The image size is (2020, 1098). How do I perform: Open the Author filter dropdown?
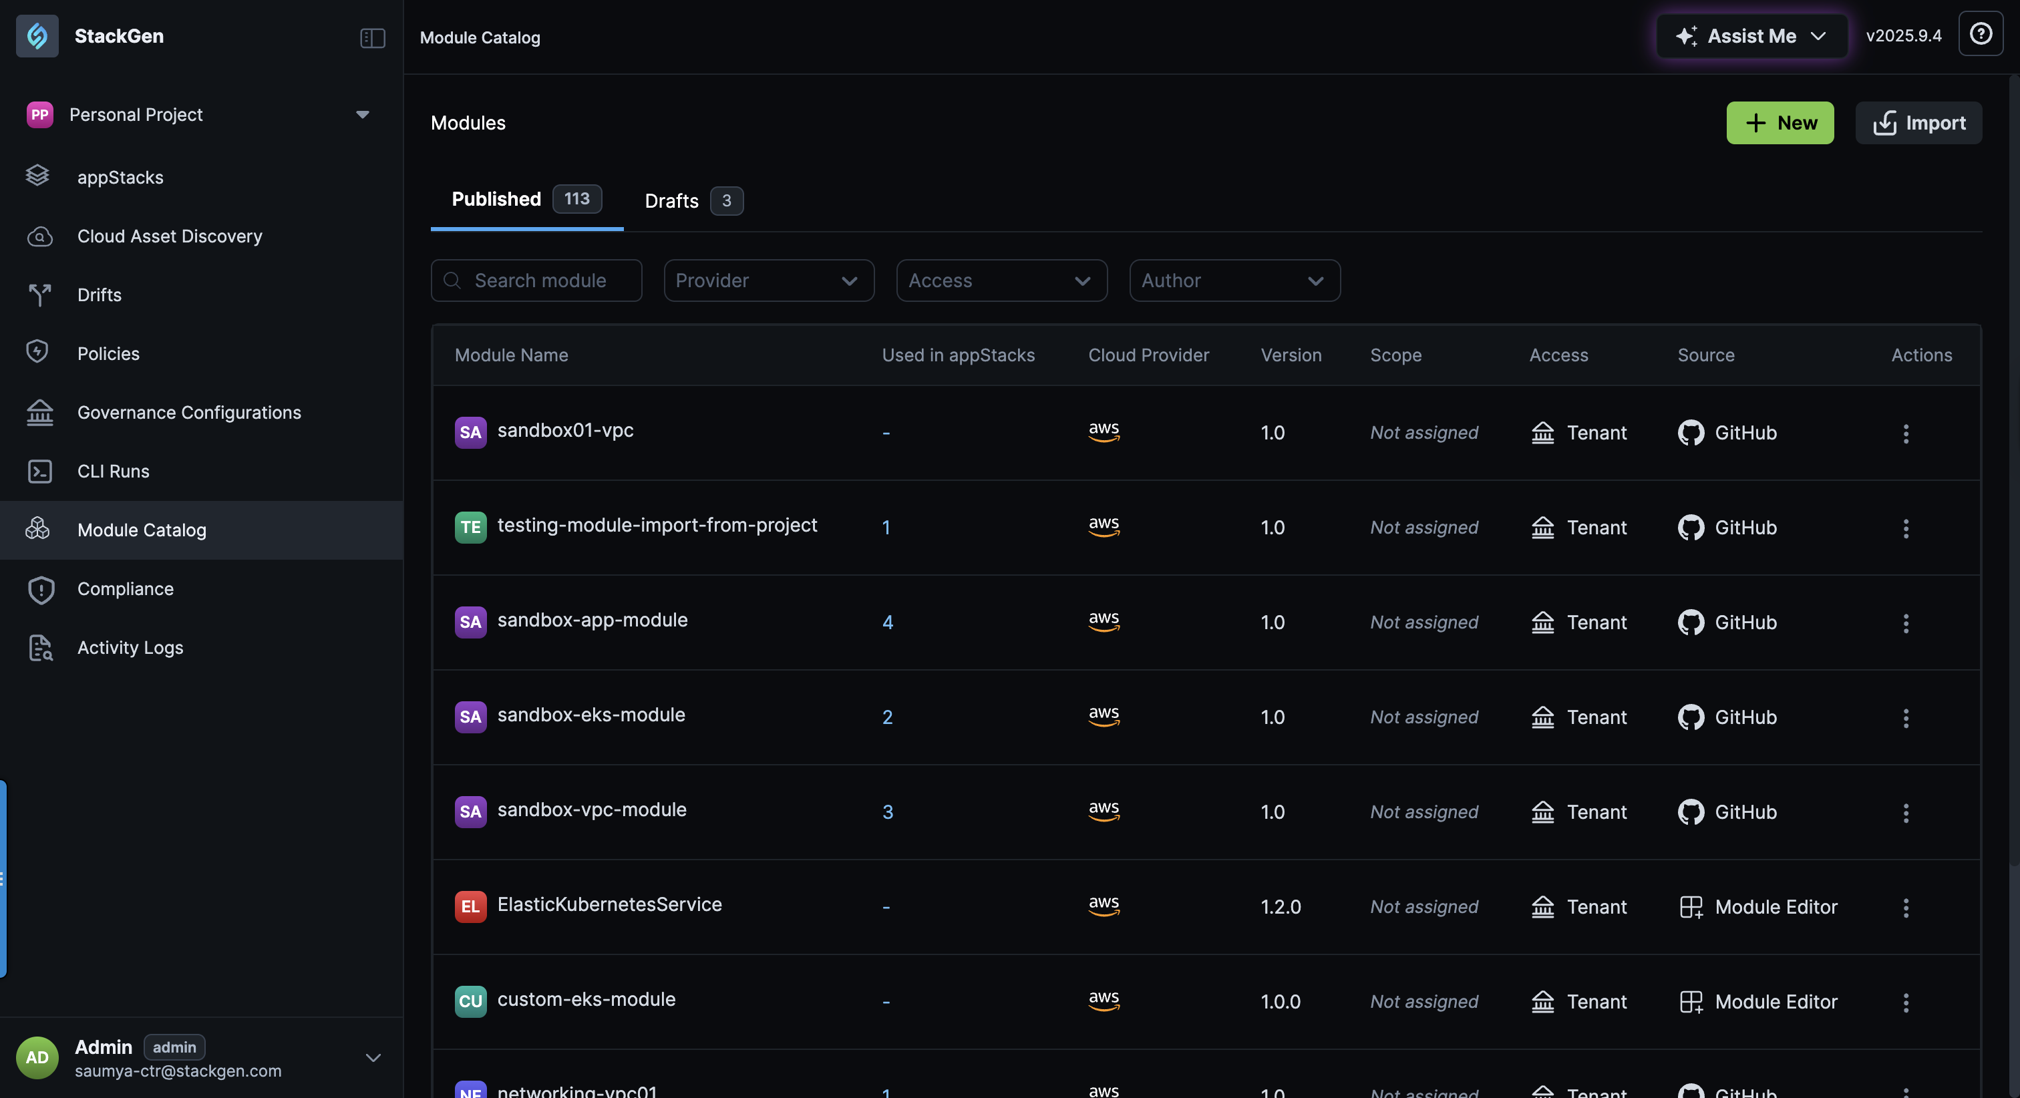coord(1234,281)
